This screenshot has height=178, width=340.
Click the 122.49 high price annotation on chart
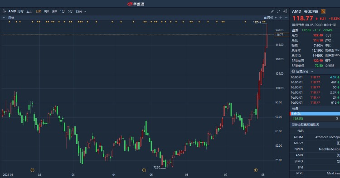pyautogui.click(x=257, y=22)
